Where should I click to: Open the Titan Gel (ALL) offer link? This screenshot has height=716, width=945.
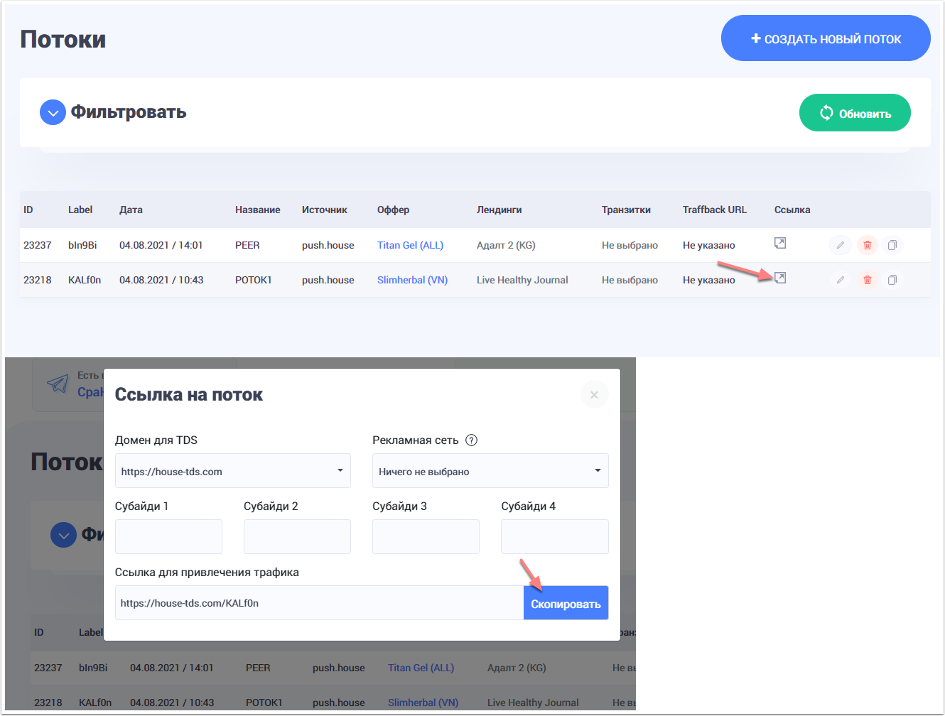pyautogui.click(x=410, y=245)
